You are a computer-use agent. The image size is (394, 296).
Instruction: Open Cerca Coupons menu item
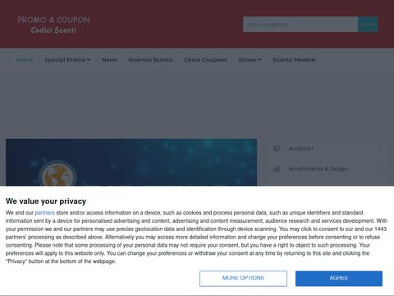tap(205, 60)
